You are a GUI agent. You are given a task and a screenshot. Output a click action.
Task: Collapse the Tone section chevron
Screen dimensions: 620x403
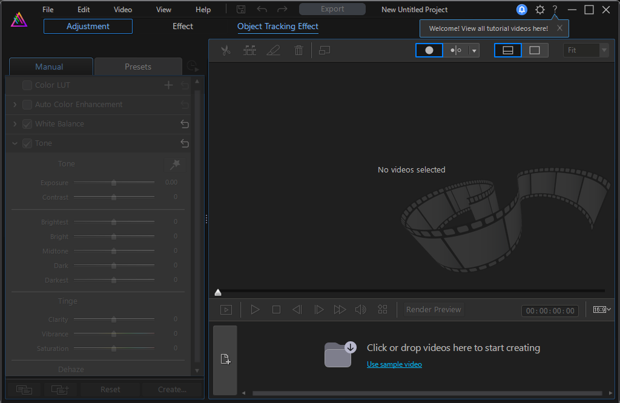(15, 143)
